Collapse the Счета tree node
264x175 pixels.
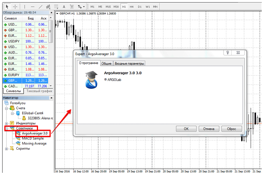pyautogui.click(x=7, y=108)
